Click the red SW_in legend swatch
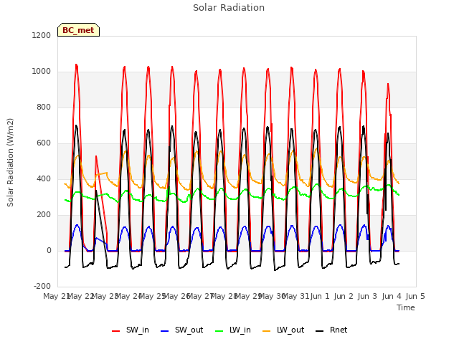Image resolution: width=459 pixels, height=344 pixels. point(116,331)
